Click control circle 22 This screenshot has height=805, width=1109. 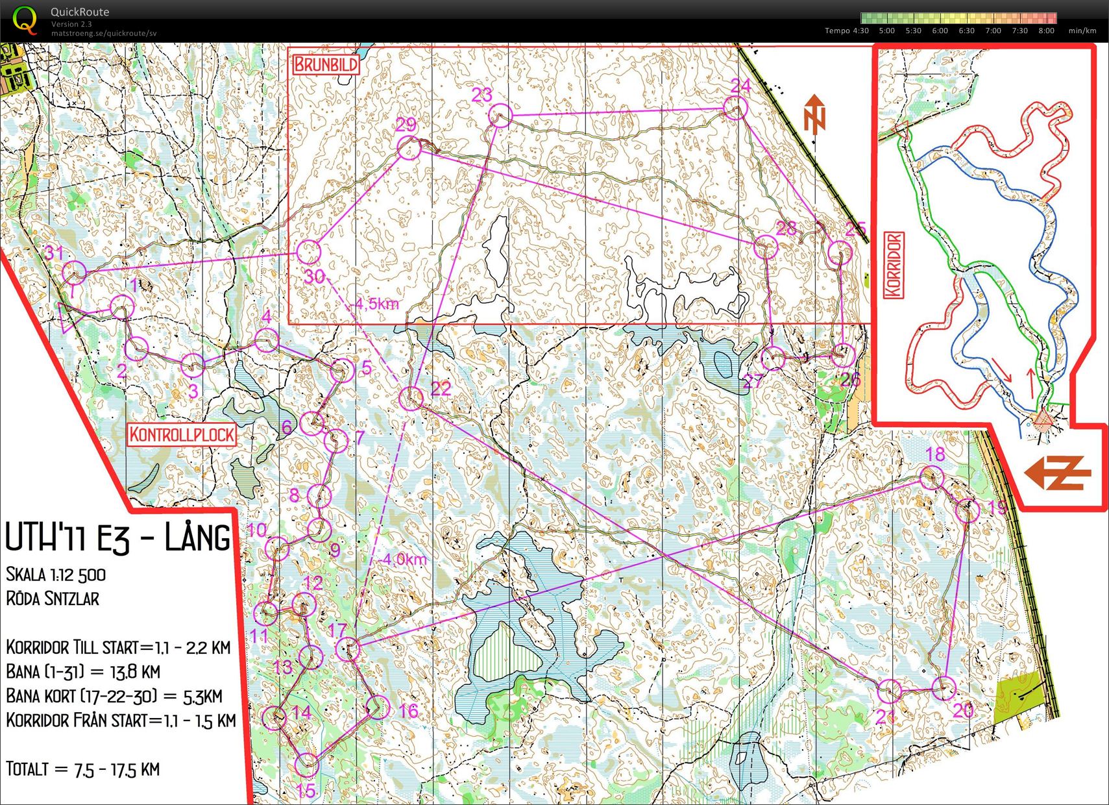pyautogui.click(x=410, y=399)
